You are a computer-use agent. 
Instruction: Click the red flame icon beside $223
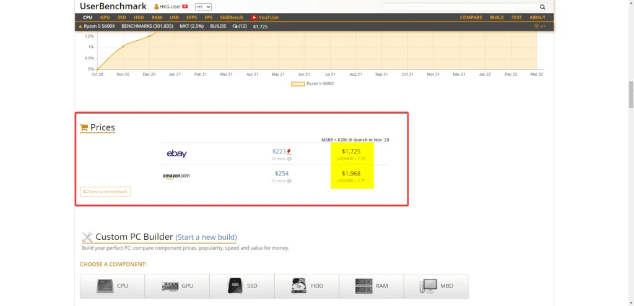(x=289, y=151)
